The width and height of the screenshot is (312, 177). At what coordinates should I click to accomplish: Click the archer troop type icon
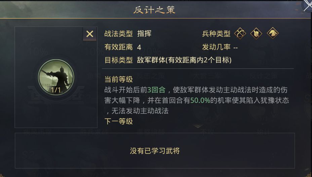click(x=240, y=33)
